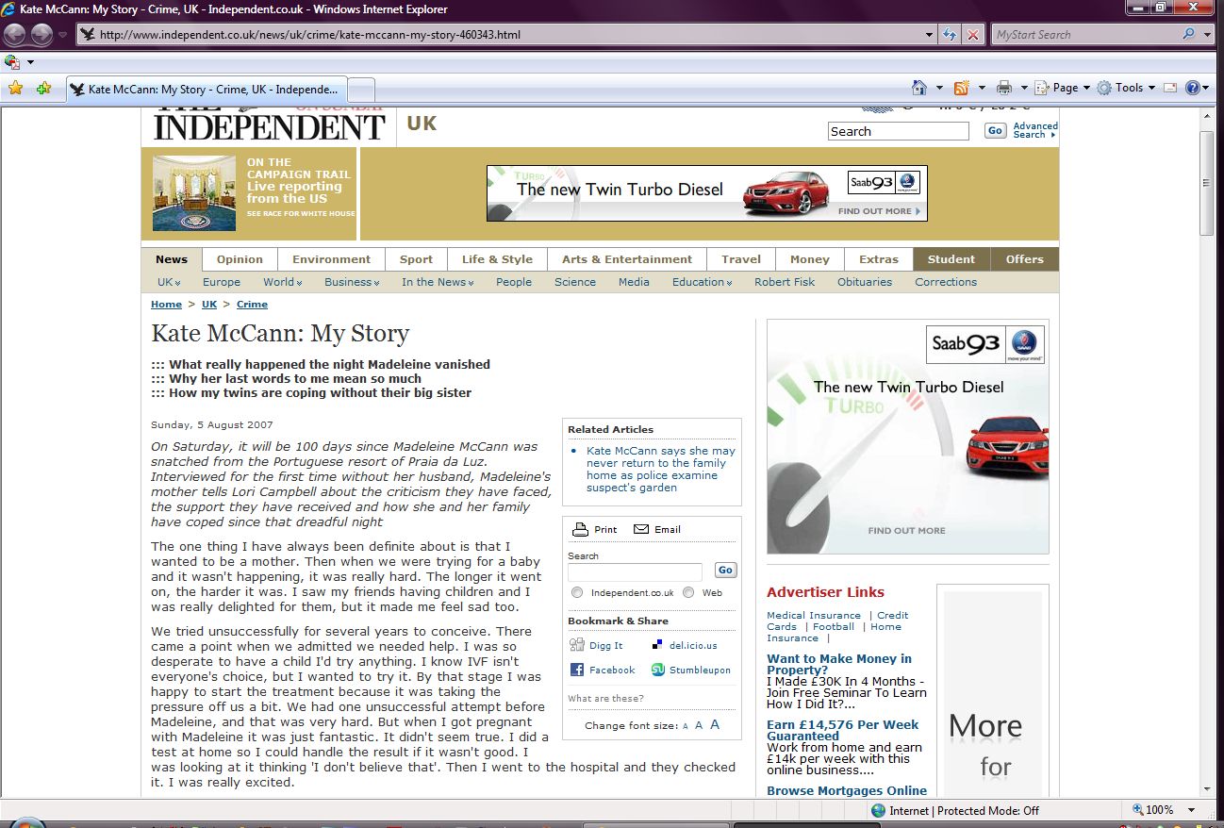Open the RSS feeds icon
The height and width of the screenshot is (828, 1224).
[x=961, y=88]
